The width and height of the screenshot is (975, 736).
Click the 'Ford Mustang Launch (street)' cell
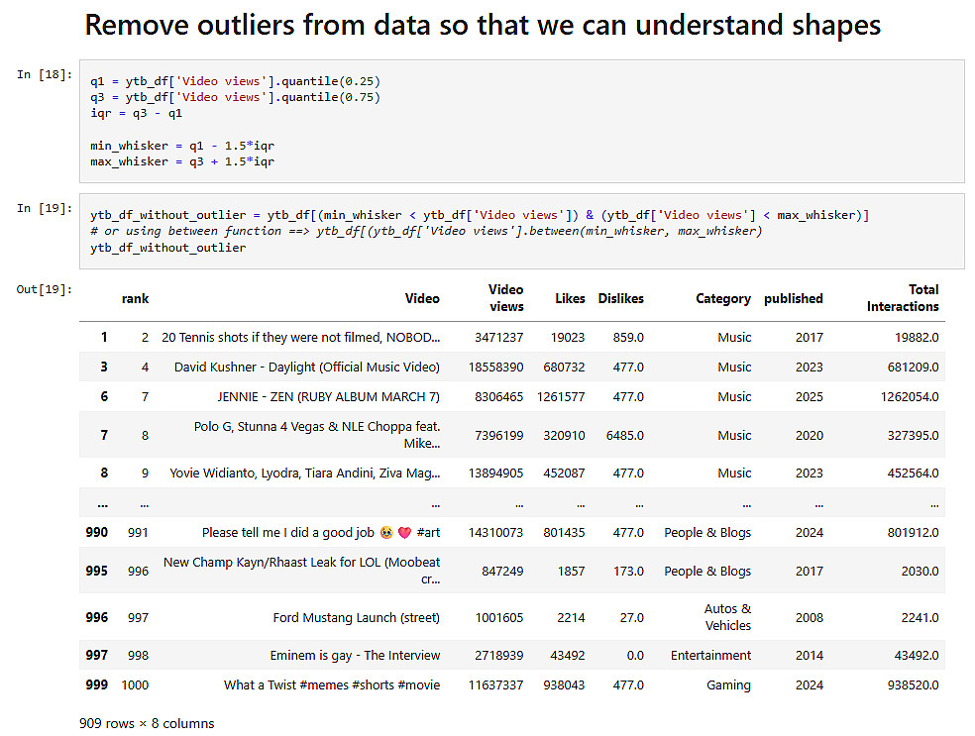pos(356,617)
